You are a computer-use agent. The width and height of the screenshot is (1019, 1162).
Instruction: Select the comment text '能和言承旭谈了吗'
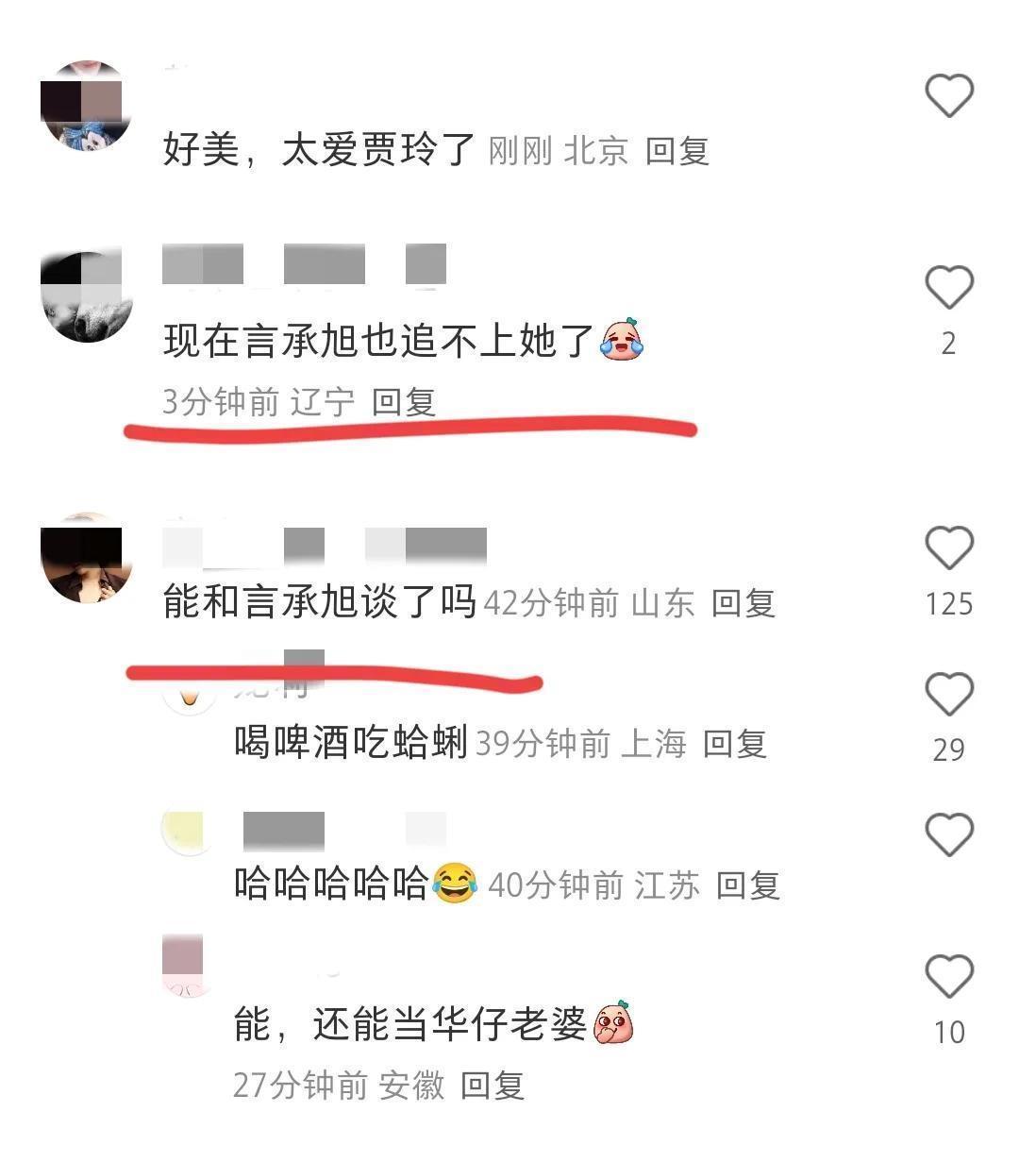(x=320, y=602)
